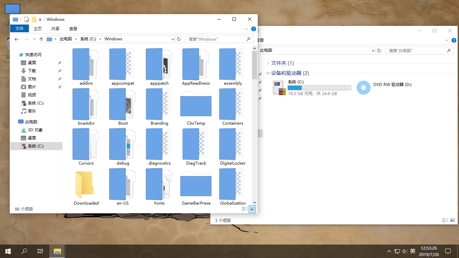Select 下载 in Quick Access
The height and width of the screenshot is (258, 459).
tap(32, 71)
